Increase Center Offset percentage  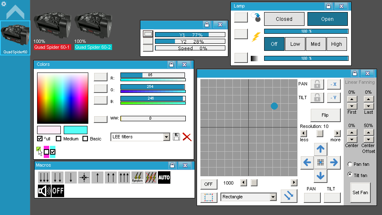tap(368, 132)
